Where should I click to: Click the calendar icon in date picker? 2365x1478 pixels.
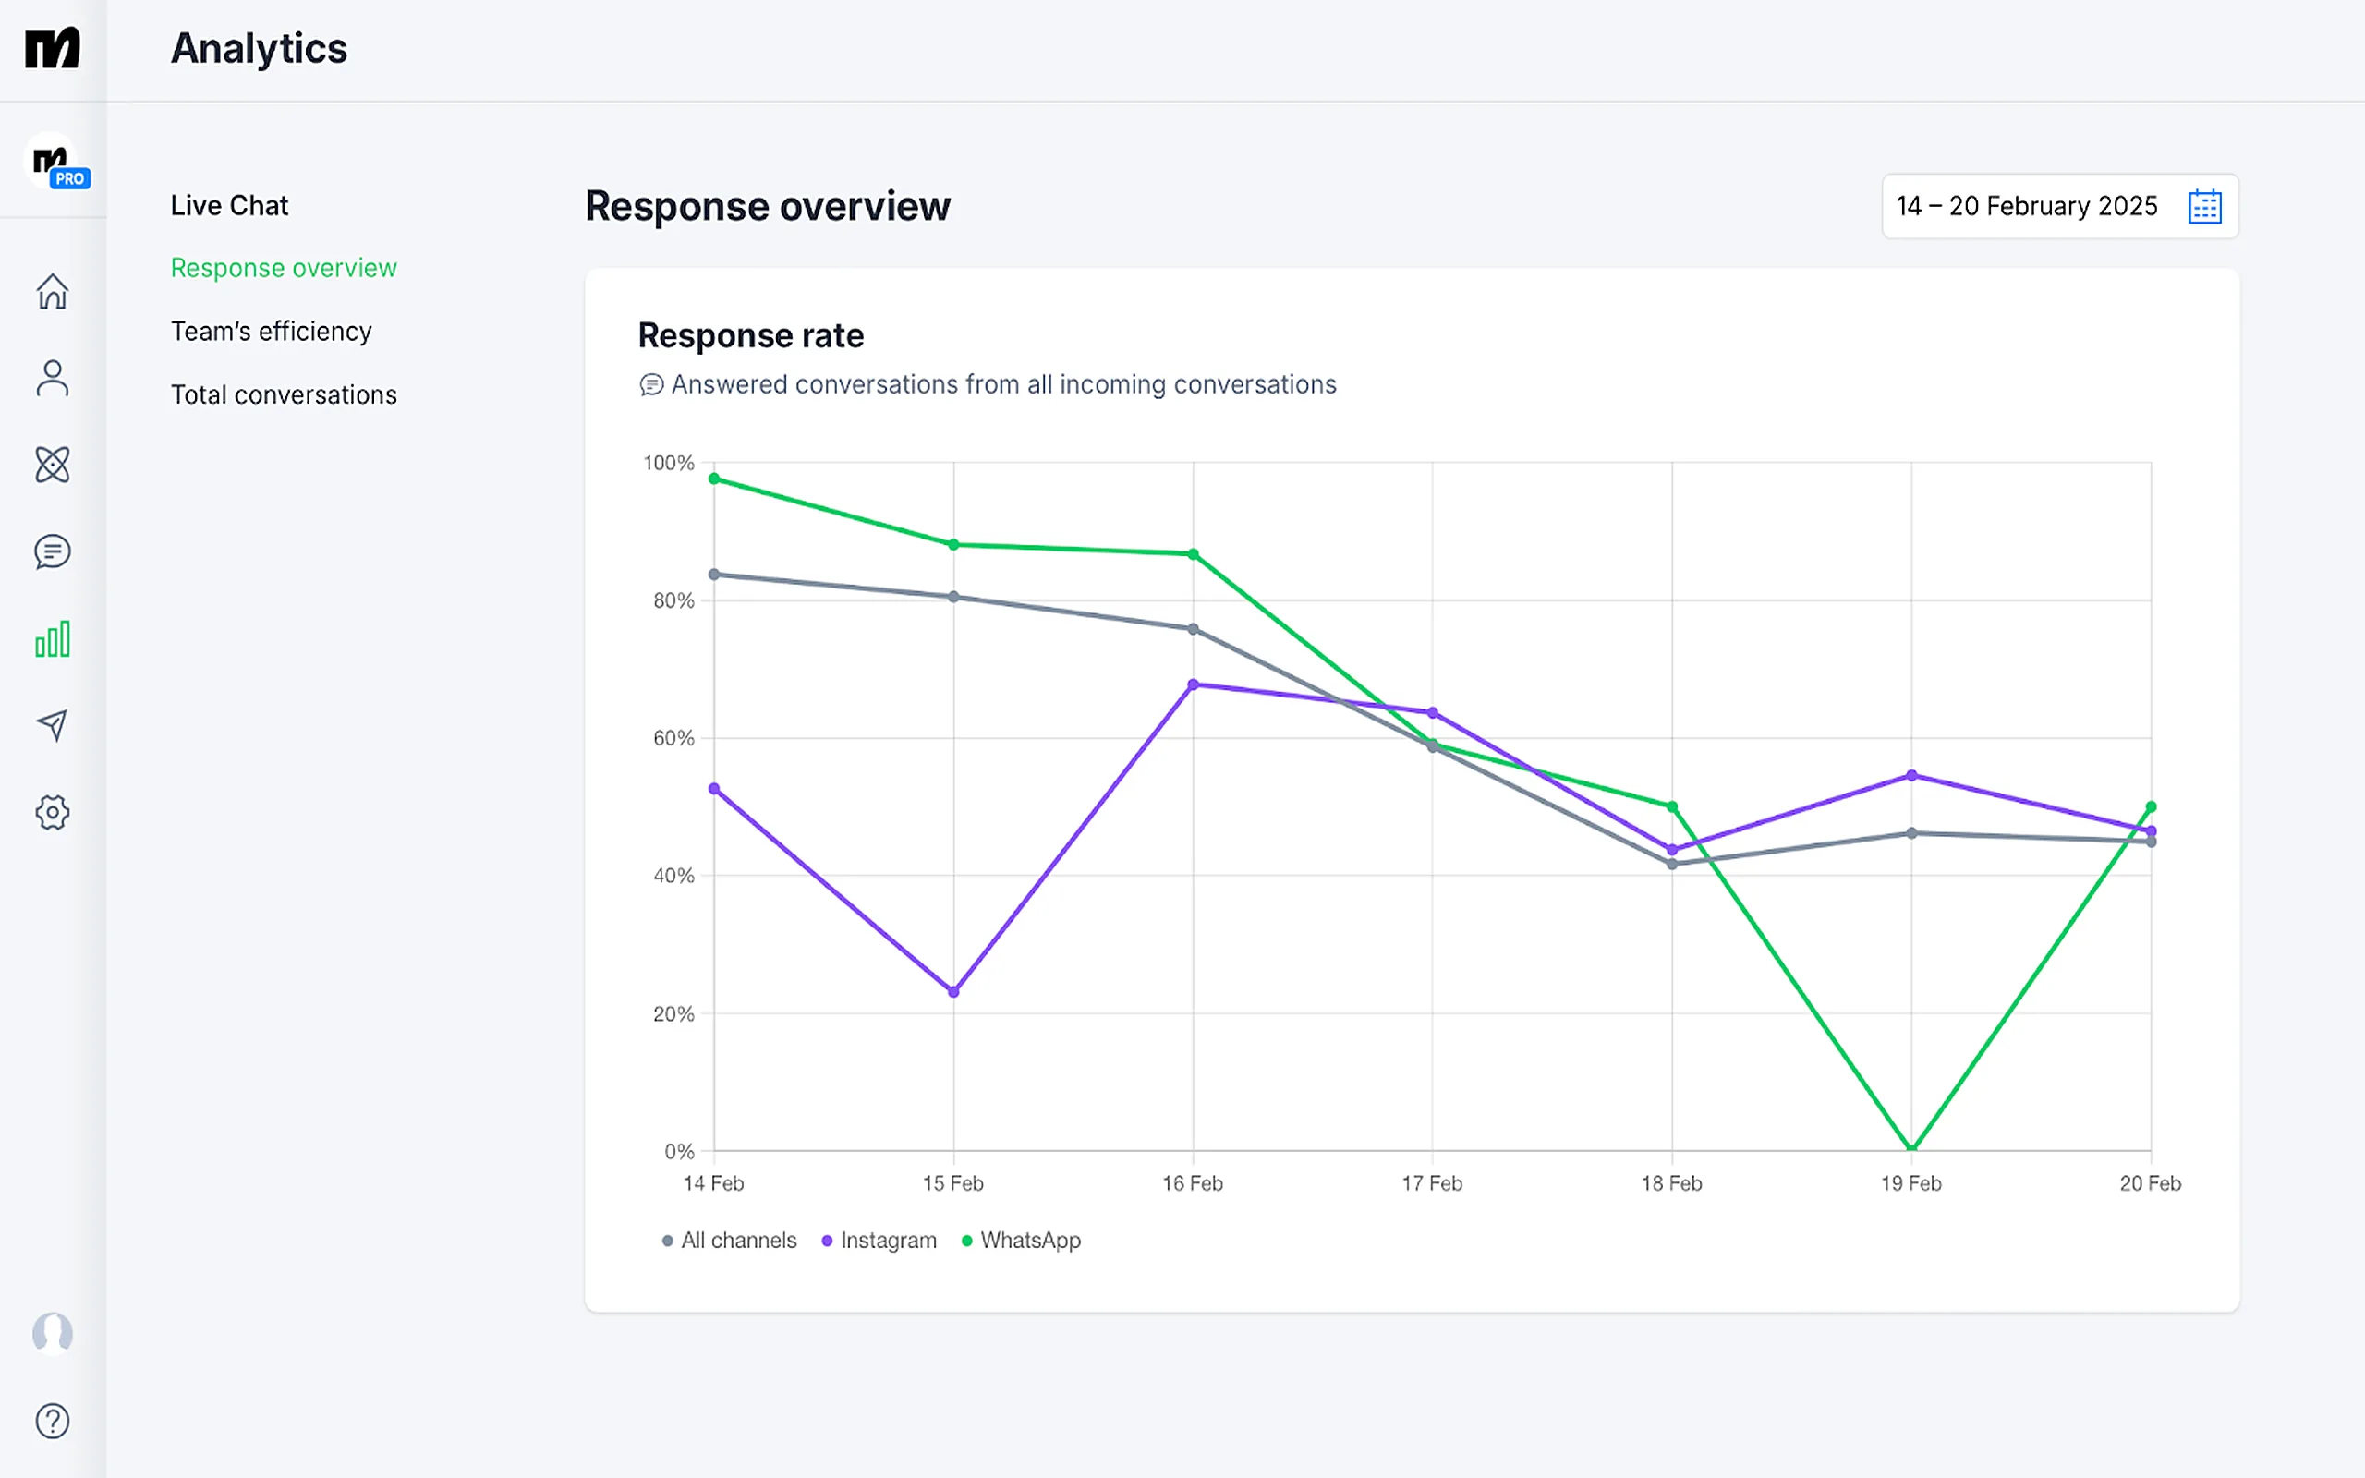(x=2205, y=206)
